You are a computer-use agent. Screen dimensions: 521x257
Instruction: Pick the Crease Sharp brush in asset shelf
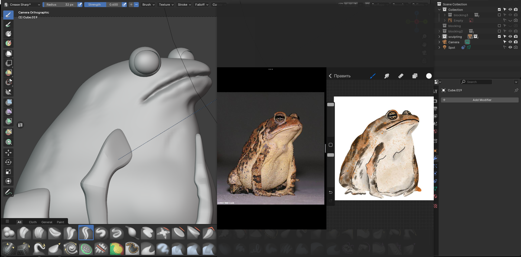(x=86, y=233)
